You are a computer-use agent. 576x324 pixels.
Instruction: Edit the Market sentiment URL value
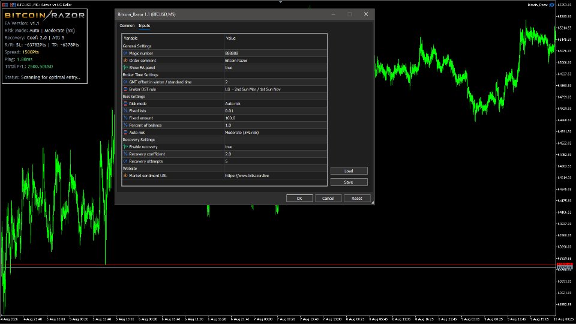click(x=275, y=176)
